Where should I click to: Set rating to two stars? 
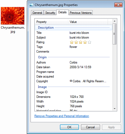(76, 42)
